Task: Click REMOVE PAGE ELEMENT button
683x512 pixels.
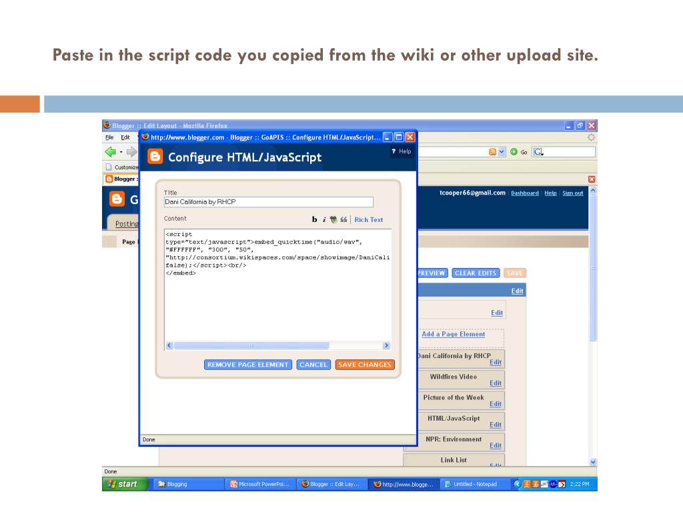Action: point(248,365)
